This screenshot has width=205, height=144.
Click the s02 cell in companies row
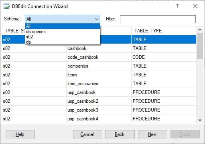34,66
